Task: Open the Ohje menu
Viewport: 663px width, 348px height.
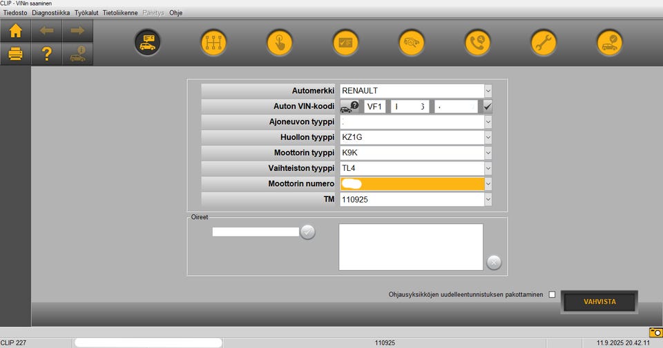Action: (x=176, y=12)
